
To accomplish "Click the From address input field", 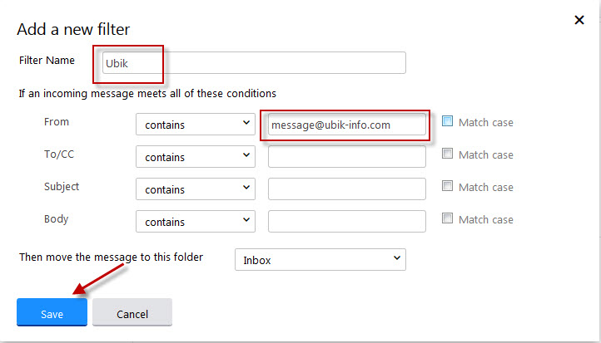I will (346, 125).
